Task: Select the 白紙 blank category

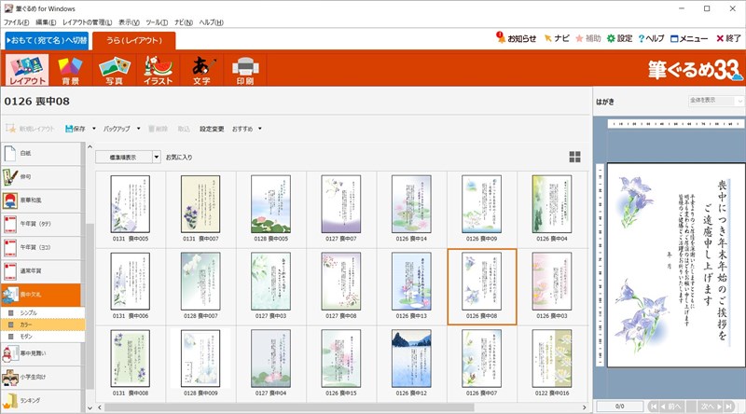Action: pyautogui.click(x=41, y=153)
